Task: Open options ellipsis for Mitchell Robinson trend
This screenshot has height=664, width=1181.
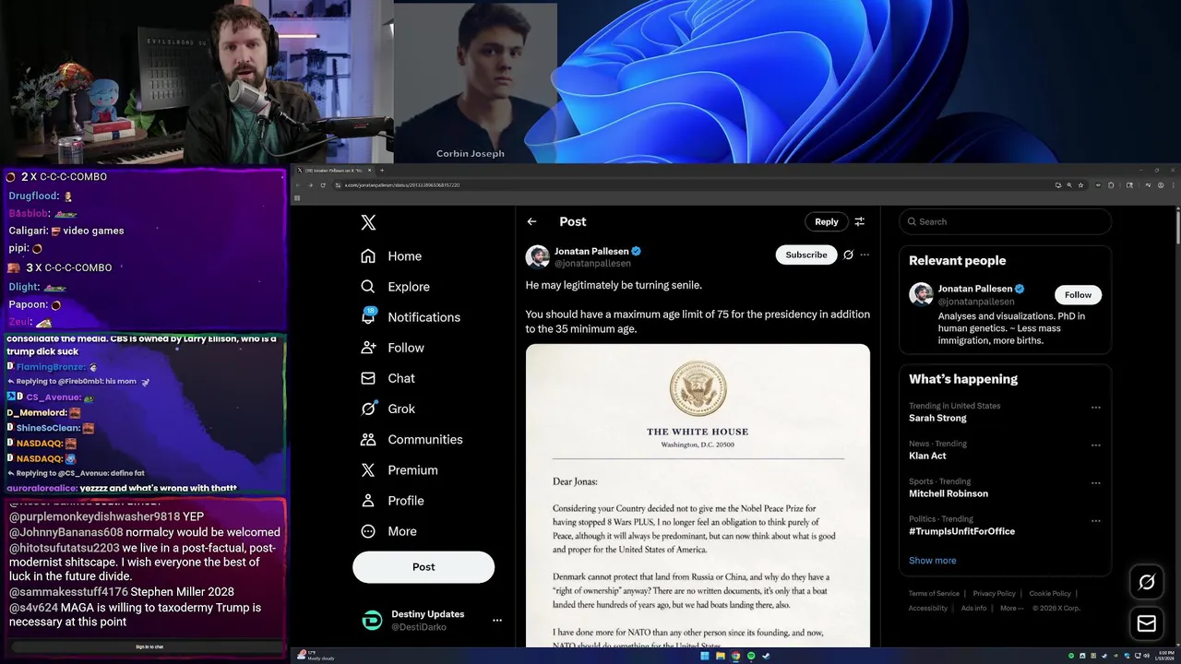Action: 1095,482
